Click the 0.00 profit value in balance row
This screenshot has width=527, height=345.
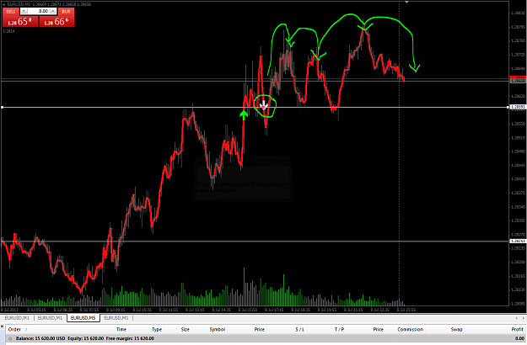[x=519, y=338]
